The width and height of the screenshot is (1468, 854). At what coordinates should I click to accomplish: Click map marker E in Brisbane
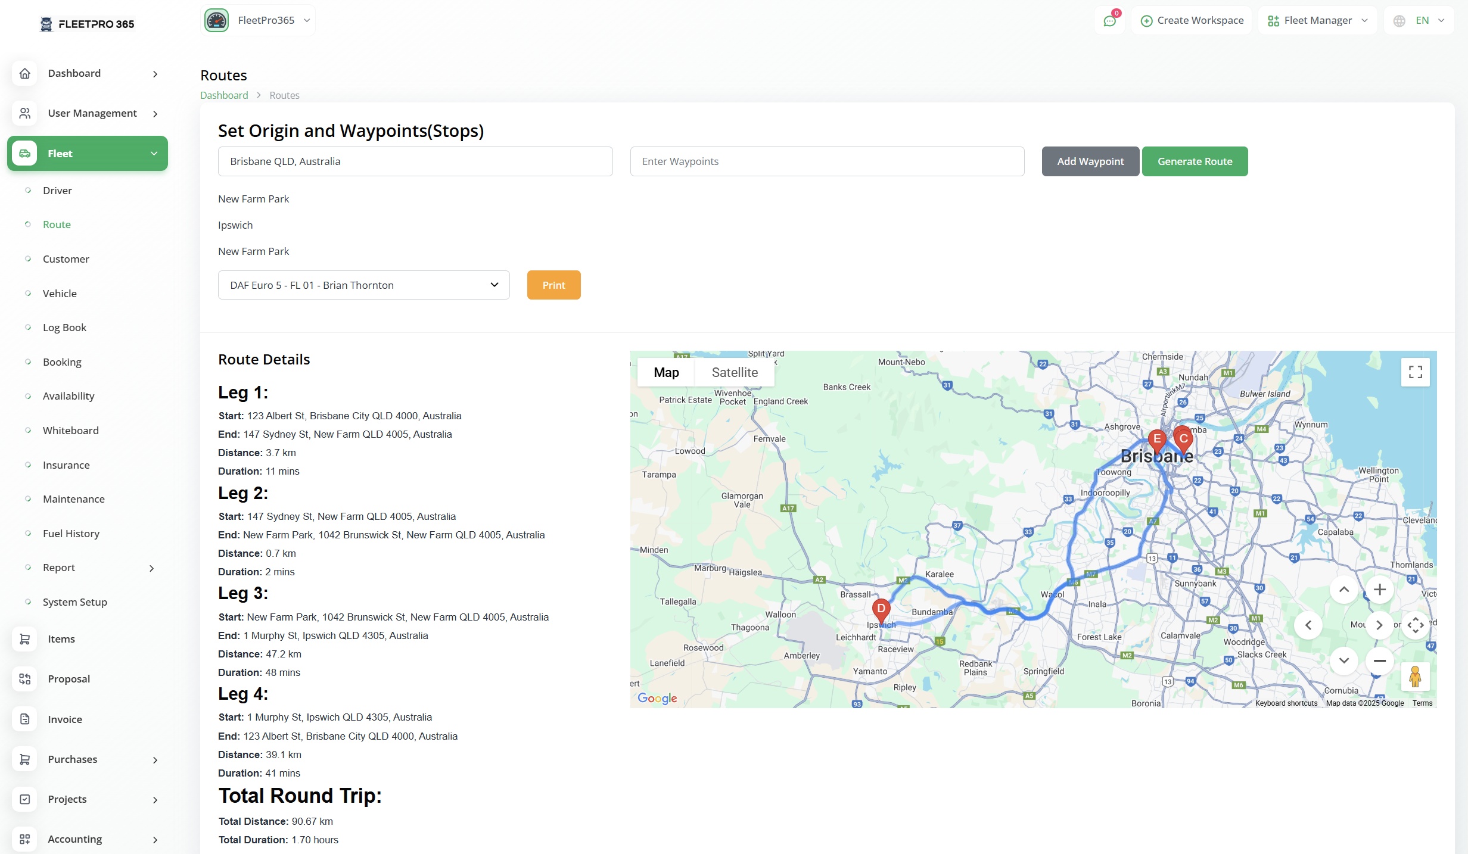point(1157,441)
